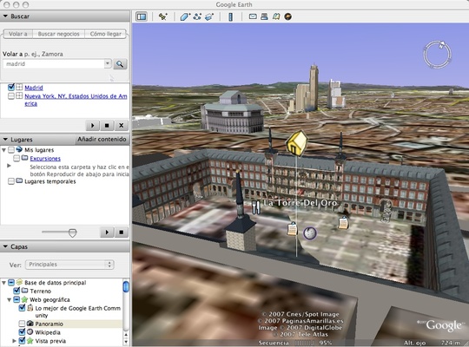Collapse the Lugares panel
The image size is (469, 347).
point(5,140)
